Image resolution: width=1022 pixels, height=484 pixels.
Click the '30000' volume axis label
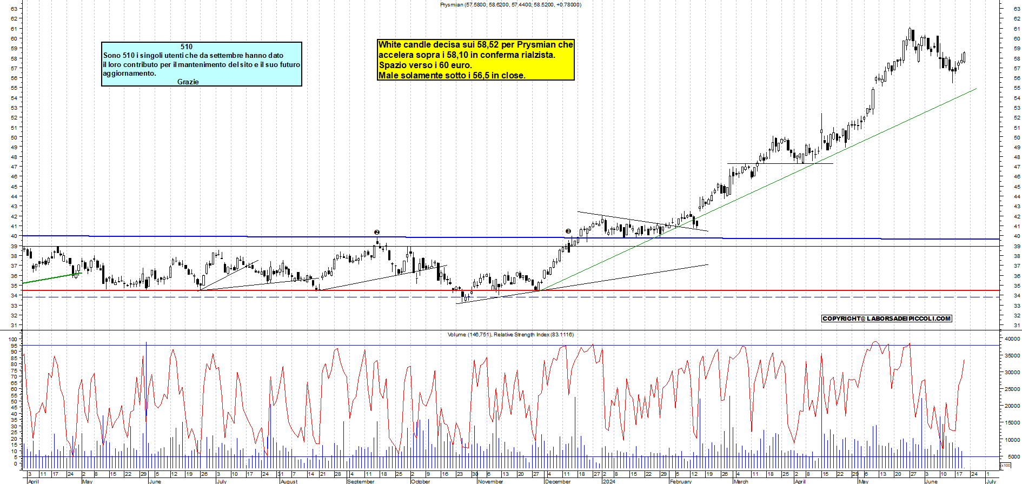click(1012, 373)
